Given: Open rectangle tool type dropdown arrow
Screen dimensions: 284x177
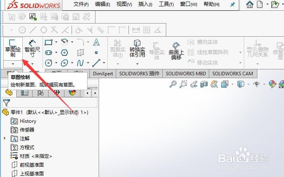Looking at the screenshot, I should point(56,42).
